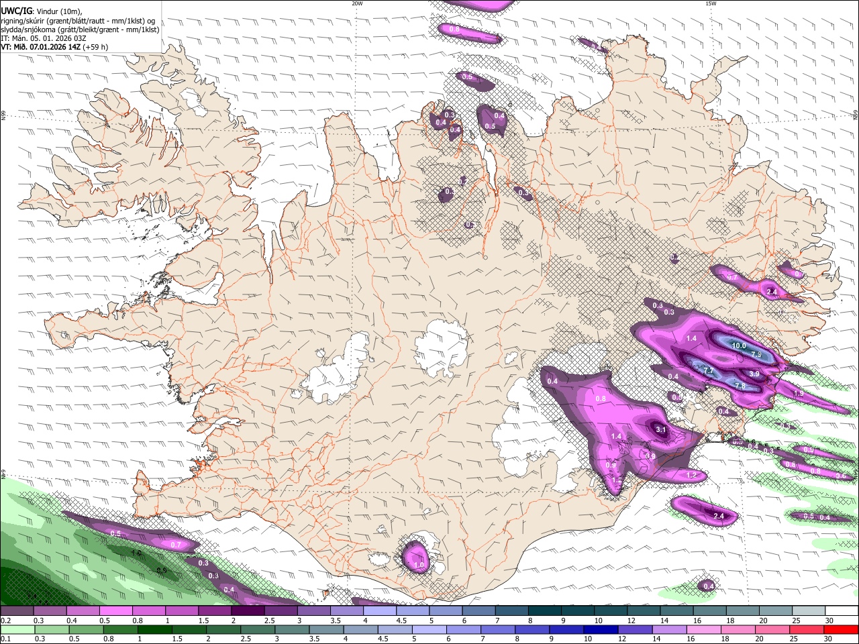The image size is (859, 644).
Task: Click the 'VT: Mið. 07.01.2026 14Z (+59 h)' line
Action: [x=54, y=47]
